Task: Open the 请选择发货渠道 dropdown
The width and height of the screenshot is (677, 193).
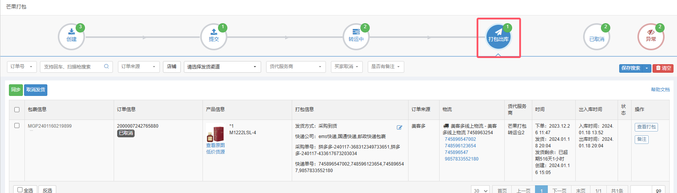Action: point(222,67)
